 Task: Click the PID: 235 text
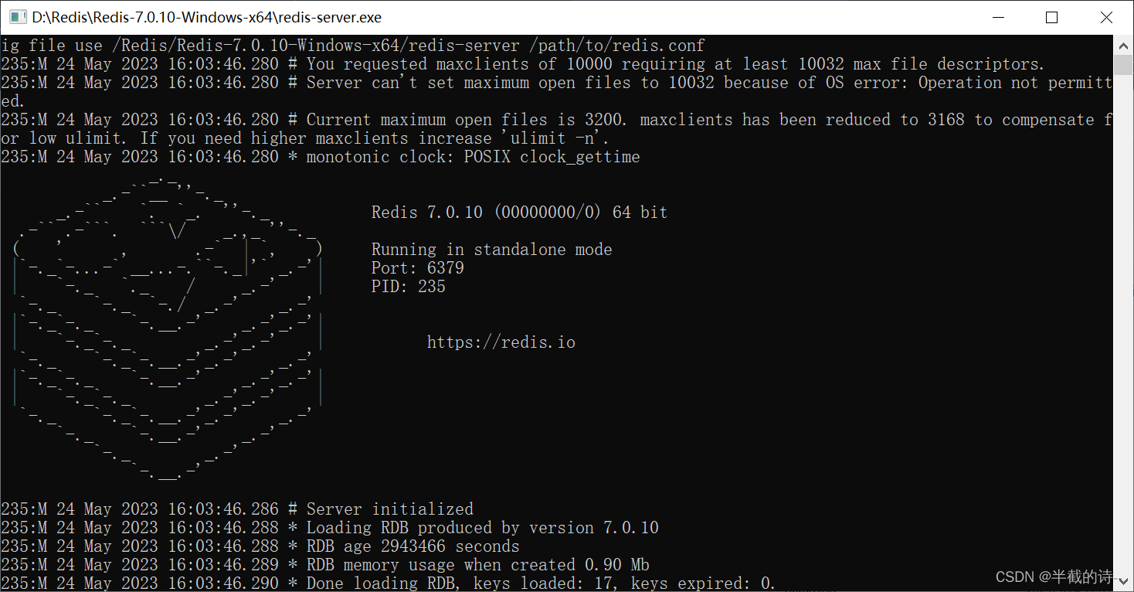407,286
